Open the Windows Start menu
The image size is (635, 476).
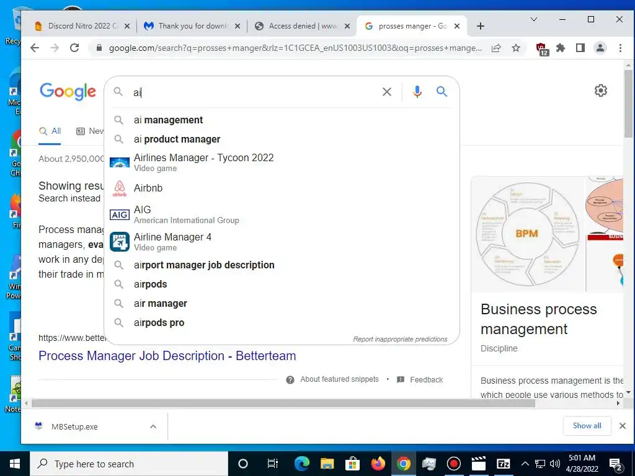click(15, 464)
